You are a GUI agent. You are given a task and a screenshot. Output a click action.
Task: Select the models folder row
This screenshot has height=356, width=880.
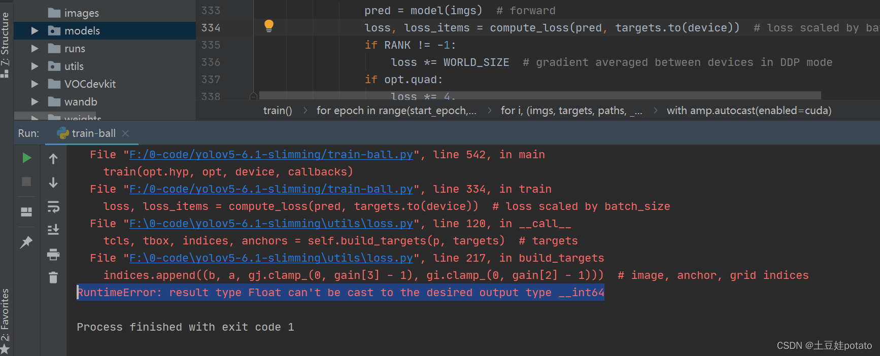coord(105,31)
